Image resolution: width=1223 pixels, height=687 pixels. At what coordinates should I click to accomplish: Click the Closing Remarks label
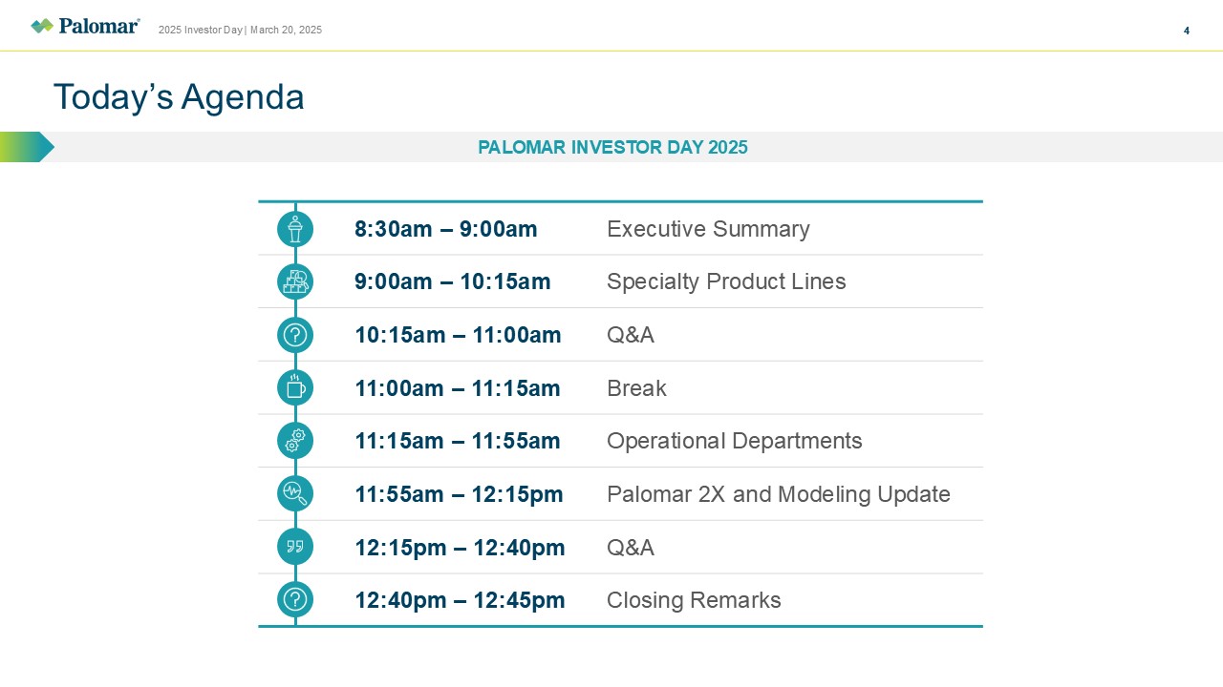[694, 600]
